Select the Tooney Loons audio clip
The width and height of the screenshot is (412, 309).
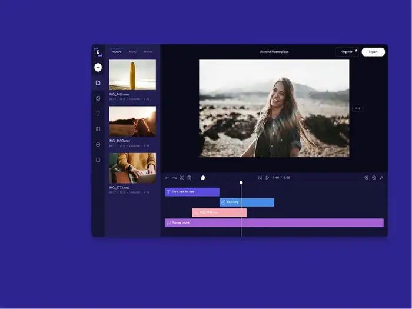point(274,222)
